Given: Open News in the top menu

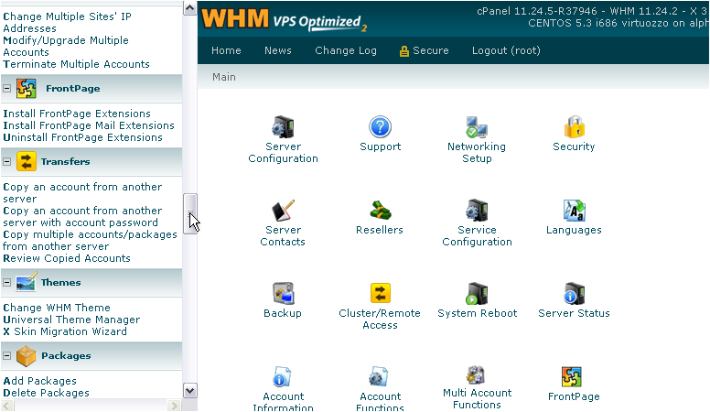Looking at the screenshot, I should [x=278, y=50].
